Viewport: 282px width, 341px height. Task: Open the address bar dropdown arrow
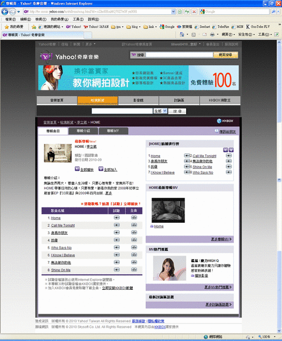click(173, 11)
